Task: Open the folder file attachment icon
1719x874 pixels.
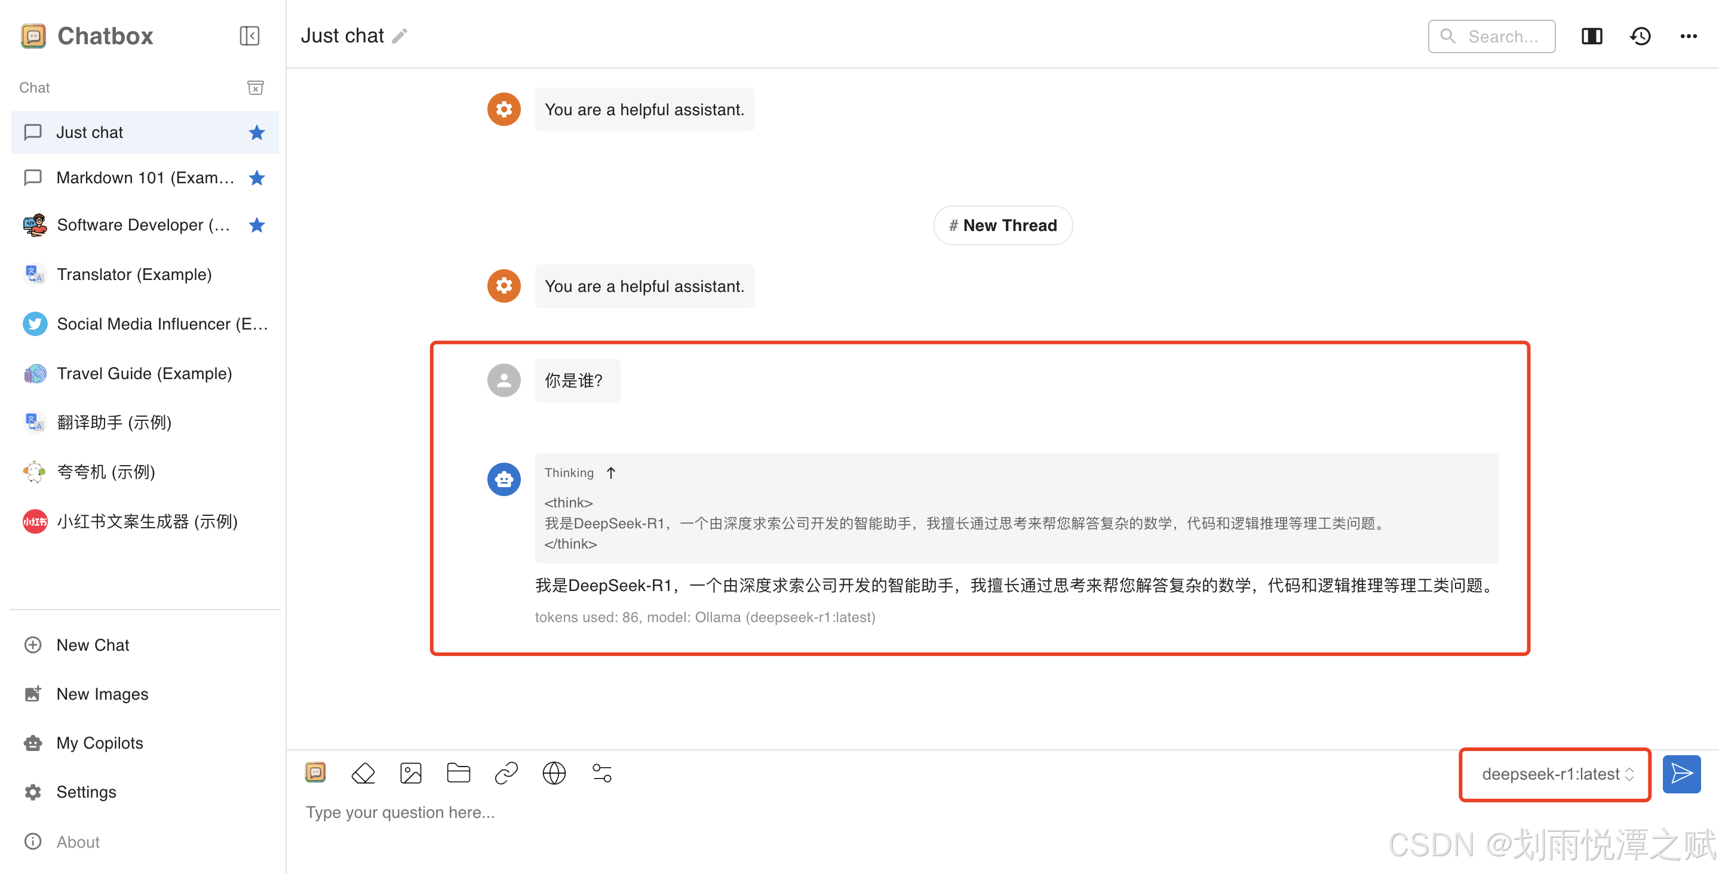Action: pos(459,773)
